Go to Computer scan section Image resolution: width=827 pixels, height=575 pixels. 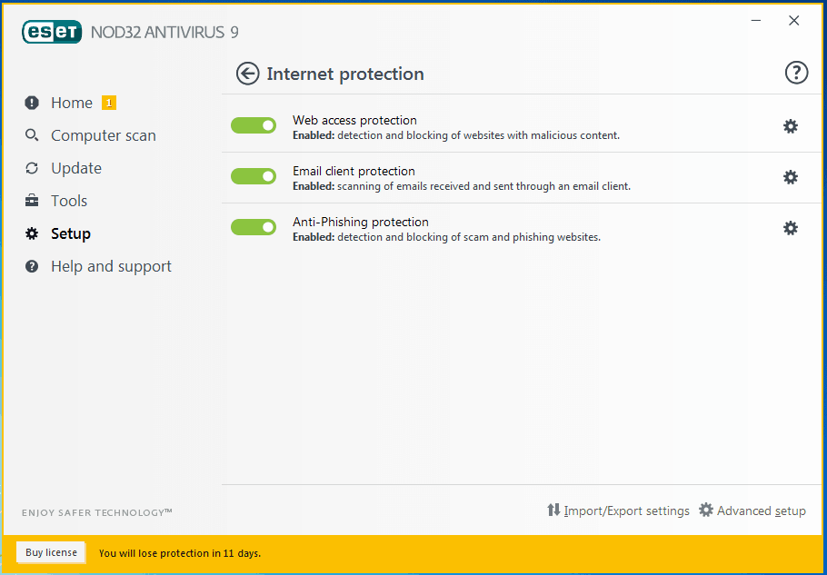(x=104, y=135)
